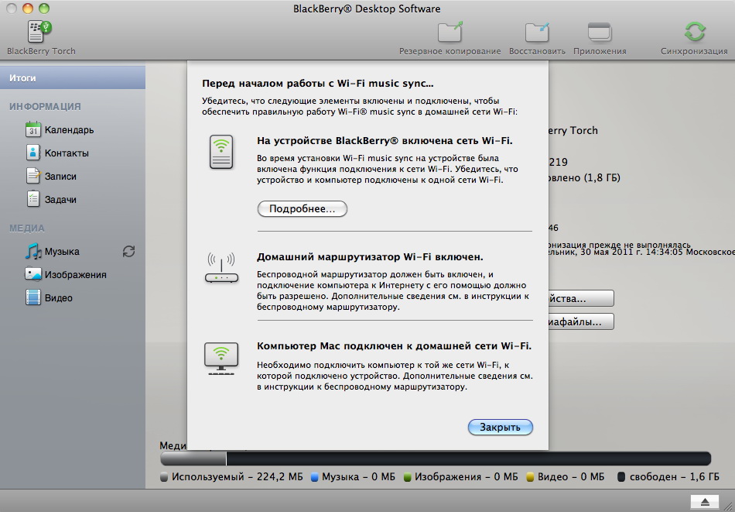The width and height of the screenshot is (735, 512).
Task: Click the МЕДИА sidebar header
Action: point(27,229)
